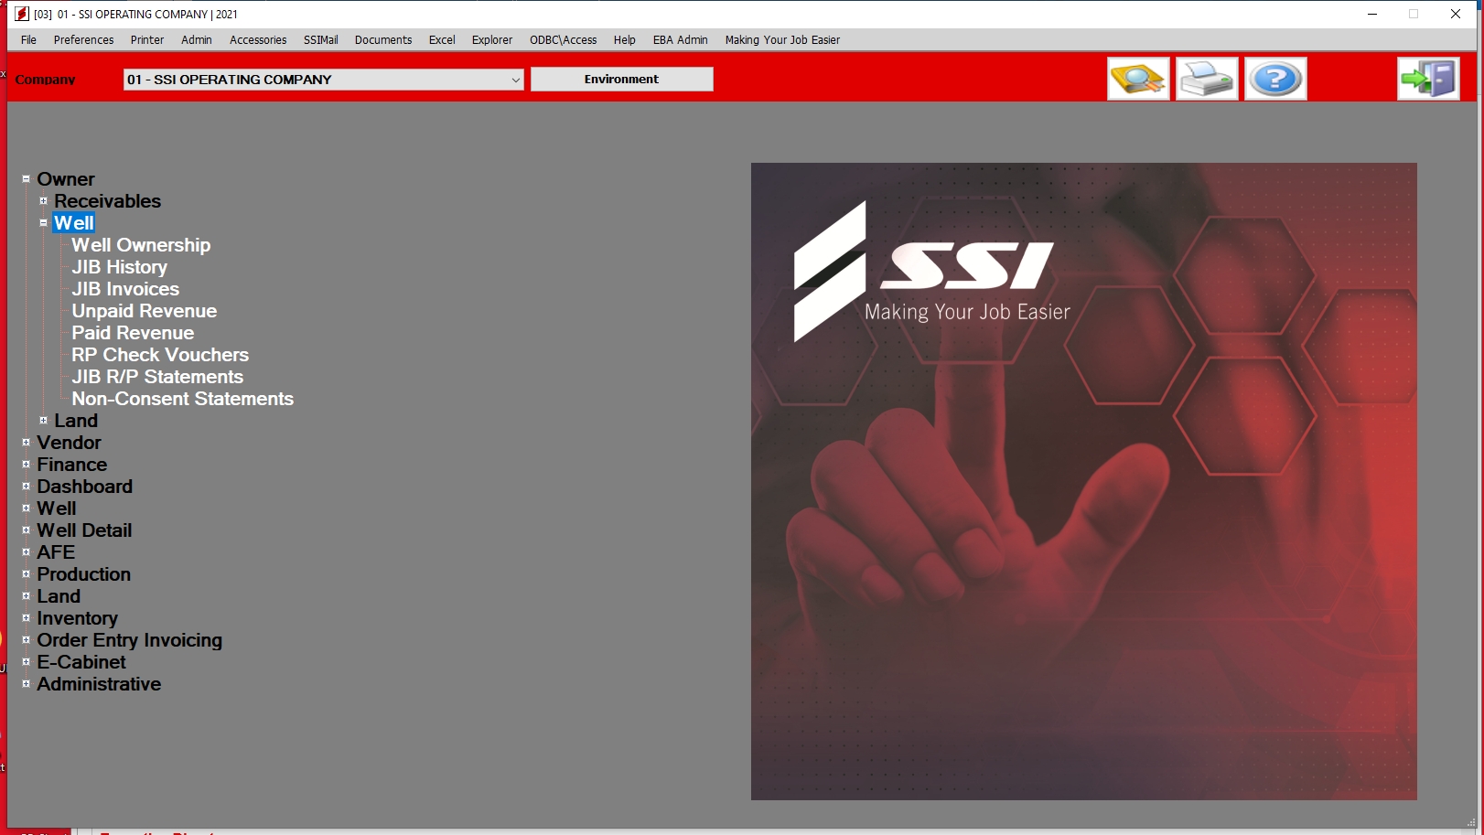Collapse the highlighted Well node under Owner

point(43,223)
